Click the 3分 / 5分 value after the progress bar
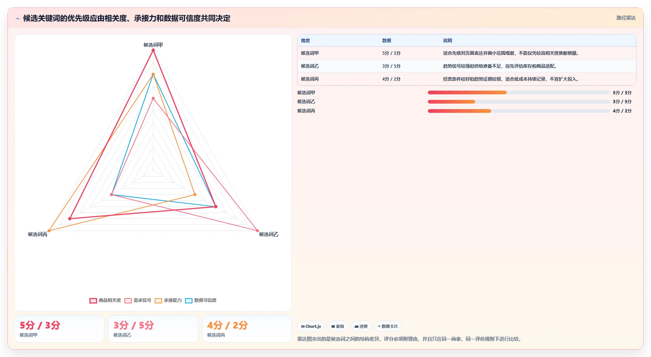 point(622,102)
